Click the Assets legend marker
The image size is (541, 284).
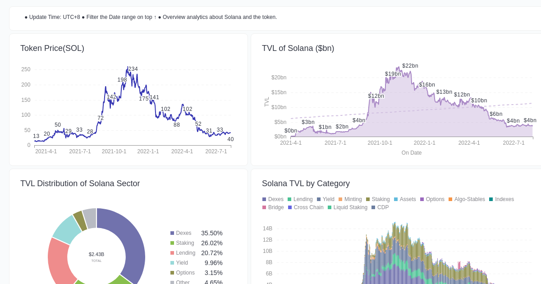396,199
